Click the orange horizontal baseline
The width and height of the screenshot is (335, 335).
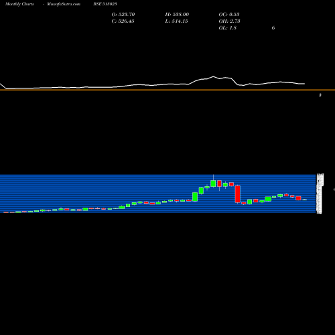click(x=167, y=90)
